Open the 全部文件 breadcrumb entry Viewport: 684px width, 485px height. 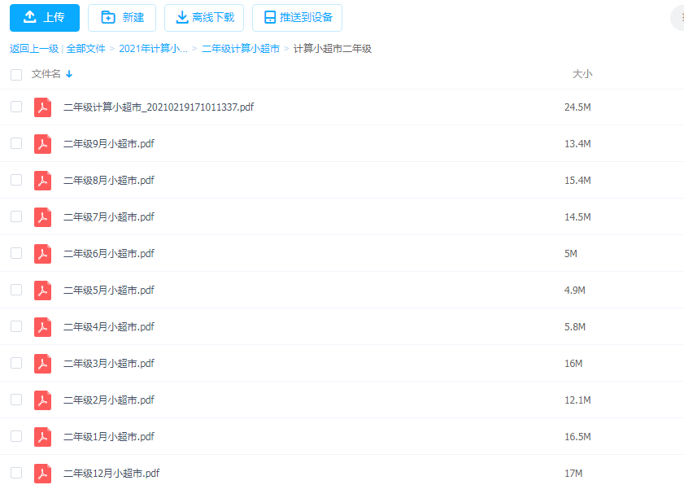(87, 48)
